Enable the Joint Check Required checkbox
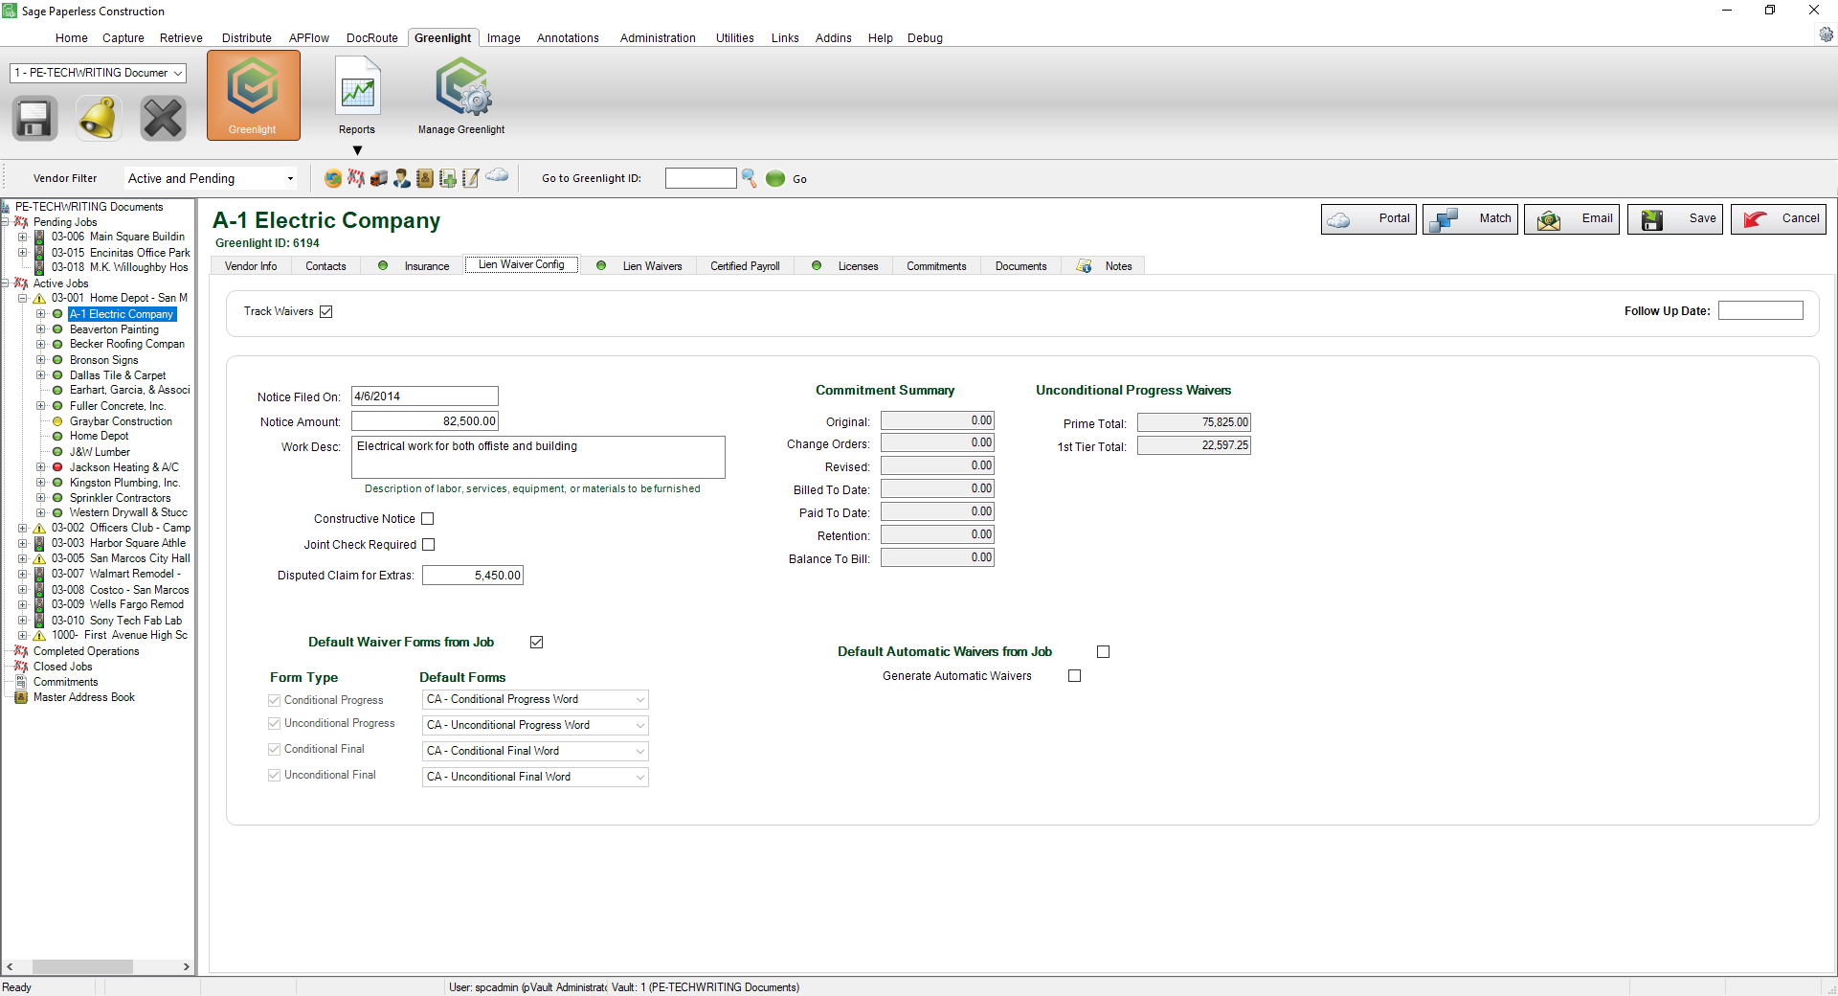 tap(429, 545)
